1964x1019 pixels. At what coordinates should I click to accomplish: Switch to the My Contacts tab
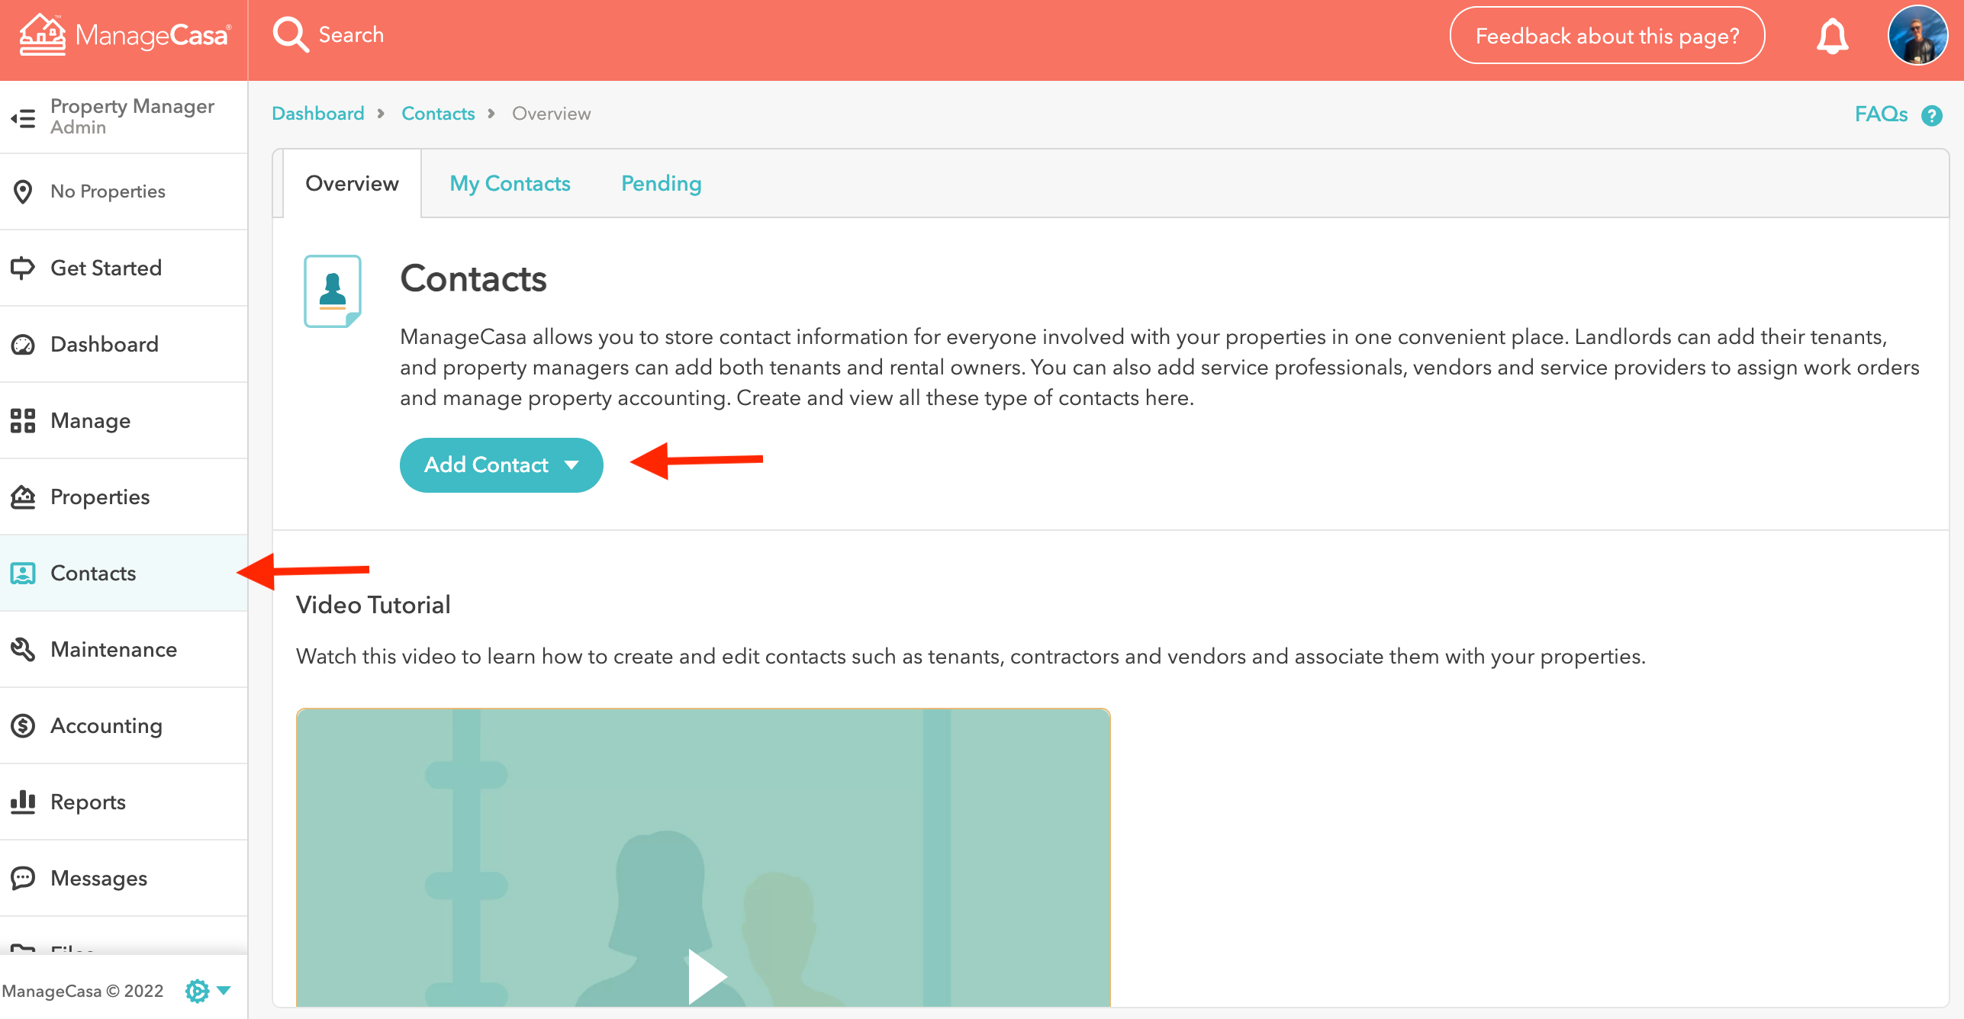tap(510, 183)
